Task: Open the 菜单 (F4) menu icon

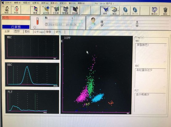Action: tap(35, 10)
